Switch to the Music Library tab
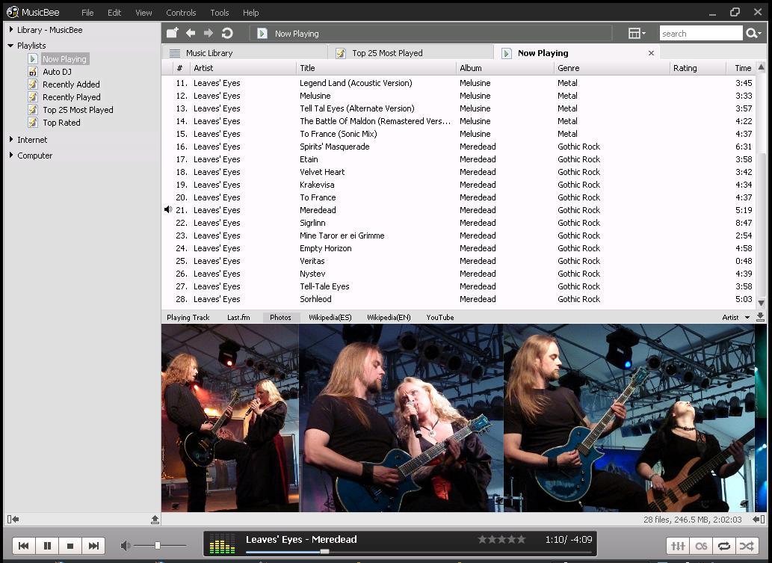This screenshot has height=563, width=772. point(244,52)
